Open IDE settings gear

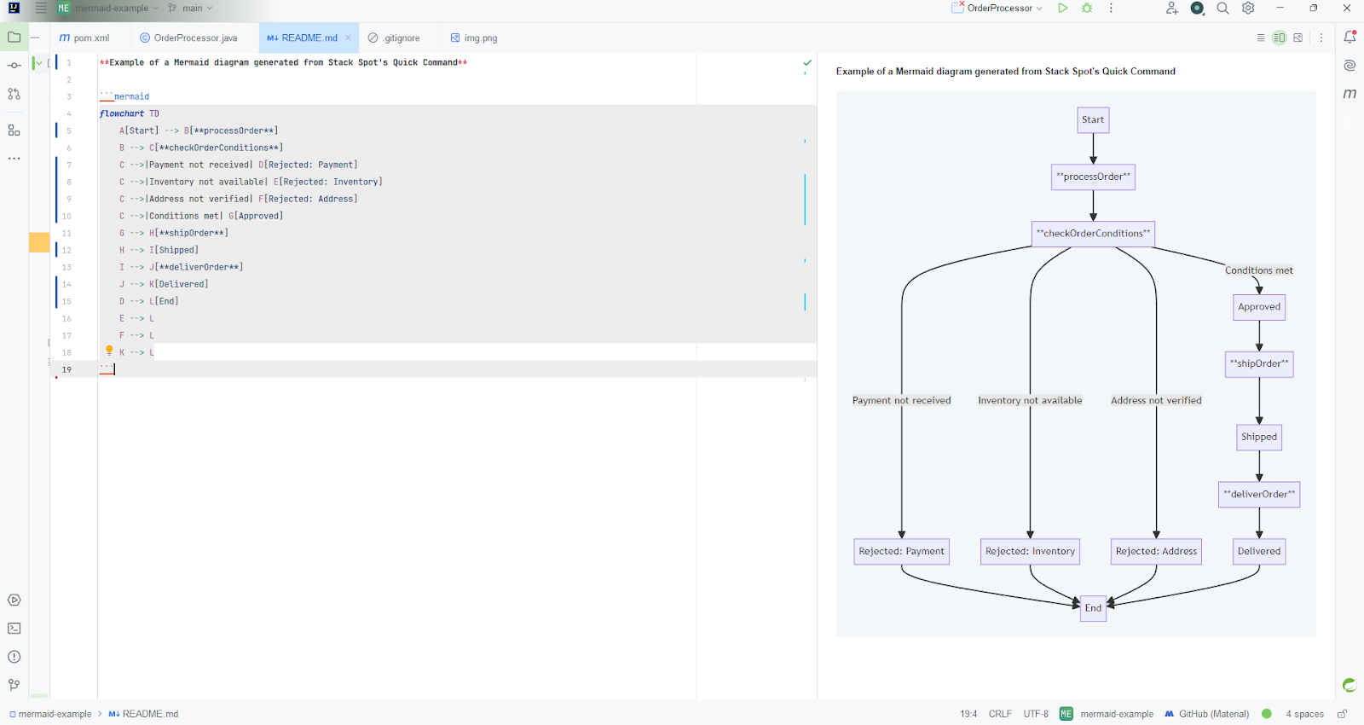pyautogui.click(x=1248, y=8)
